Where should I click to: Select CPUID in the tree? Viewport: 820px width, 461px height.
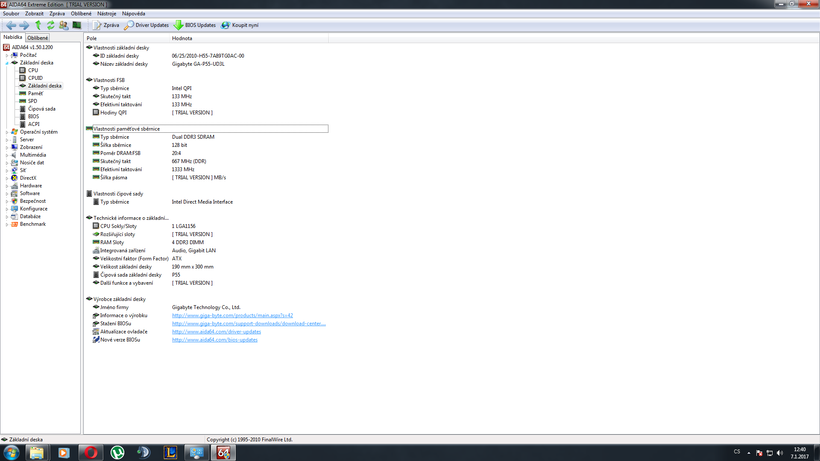click(x=35, y=78)
